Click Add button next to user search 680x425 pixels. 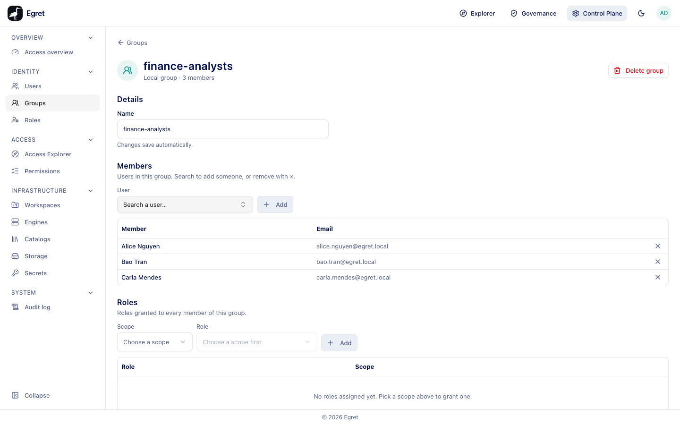tap(275, 204)
